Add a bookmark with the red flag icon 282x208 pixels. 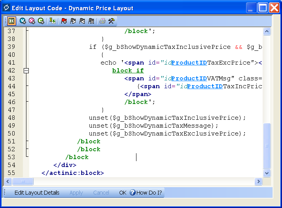(64, 21)
